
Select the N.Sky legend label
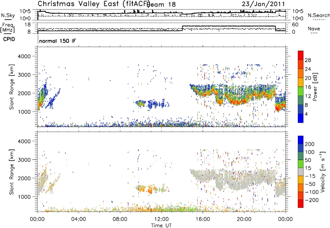[8, 15]
